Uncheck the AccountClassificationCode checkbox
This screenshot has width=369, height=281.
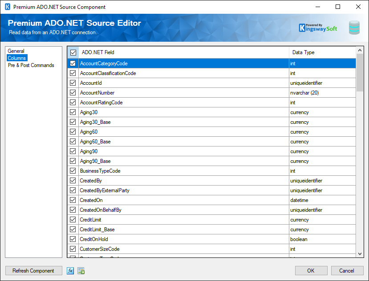(x=73, y=73)
